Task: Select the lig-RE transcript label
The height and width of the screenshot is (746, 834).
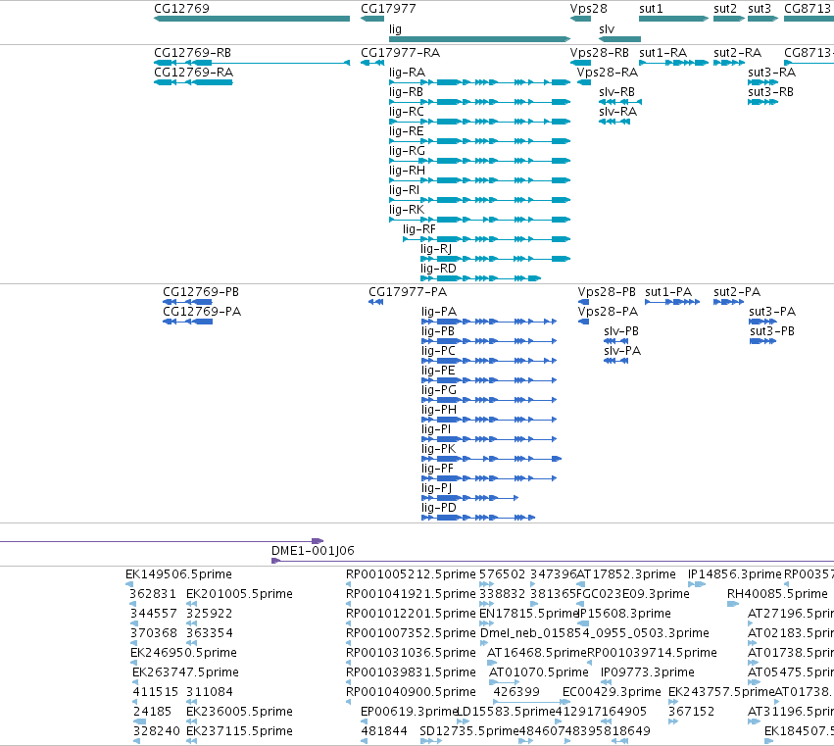Action: [x=406, y=131]
